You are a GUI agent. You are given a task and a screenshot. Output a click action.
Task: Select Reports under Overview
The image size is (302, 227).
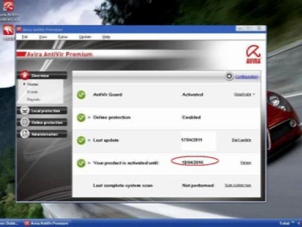[33, 99]
